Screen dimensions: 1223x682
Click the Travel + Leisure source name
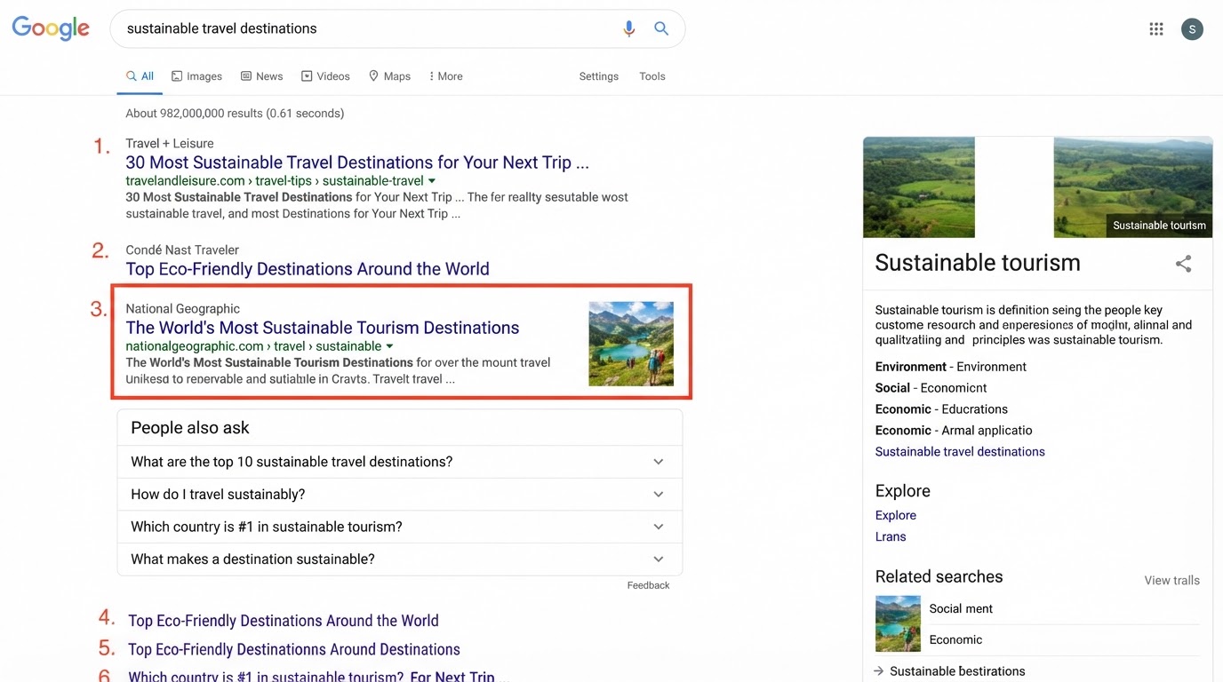coord(170,143)
